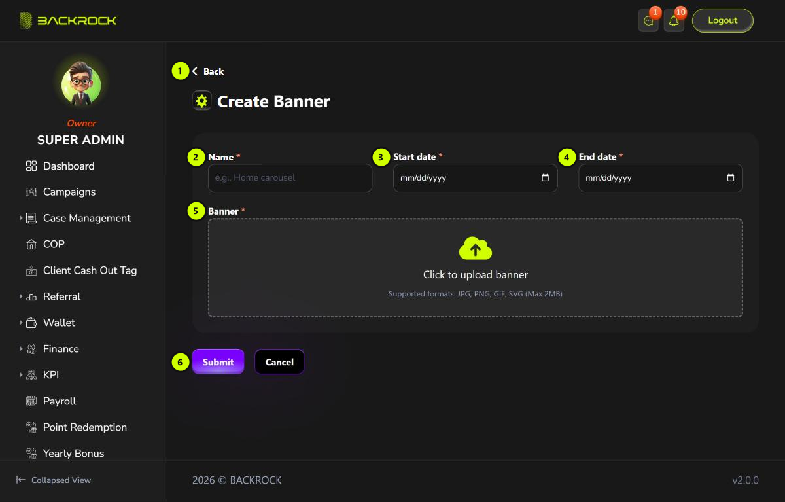Open the End date calendar picker icon

[731, 178]
